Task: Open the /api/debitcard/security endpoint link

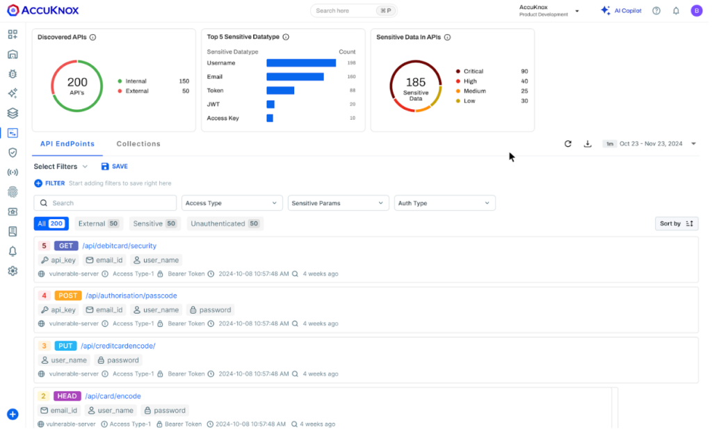Action: pyautogui.click(x=118, y=246)
